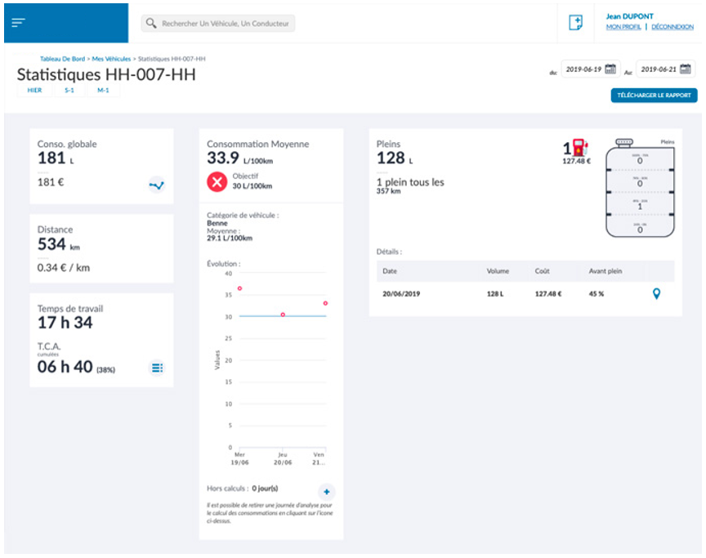Click the Déconnexion link
This screenshot has height=558, width=706.
[x=672, y=27]
